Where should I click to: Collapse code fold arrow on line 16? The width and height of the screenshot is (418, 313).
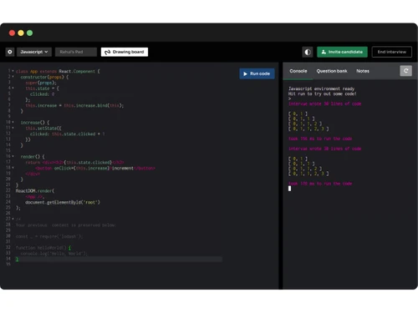(x=13, y=156)
